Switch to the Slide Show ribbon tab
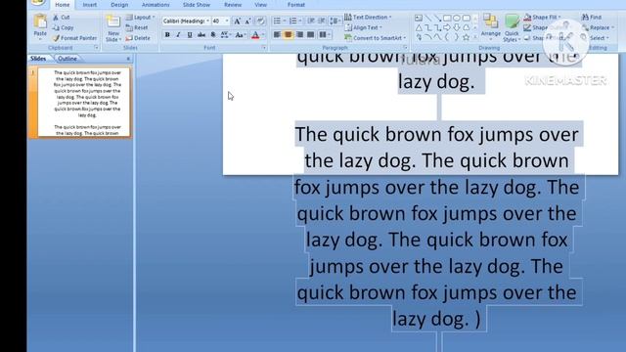Viewport: 626px width, 352px height. (x=196, y=5)
